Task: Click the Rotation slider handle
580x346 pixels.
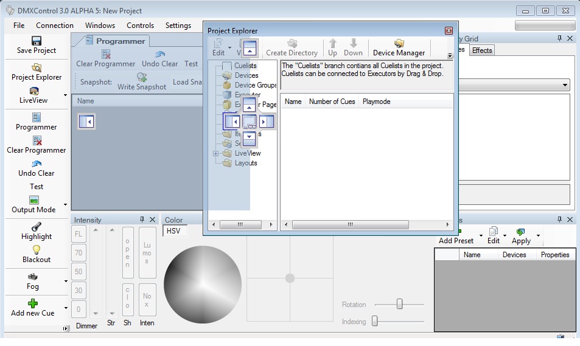Action: pos(400,304)
